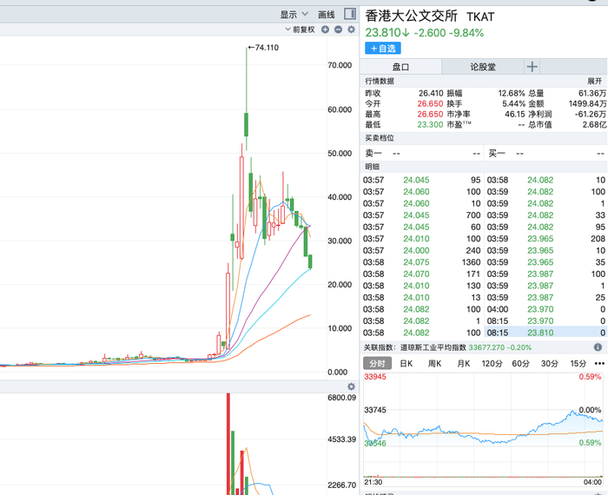Toggle the side panel layout icon
Viewport: 608px width, 495px height.
[x=350, y=15]
